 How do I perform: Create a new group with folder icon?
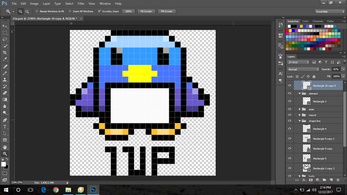tap(324, 180)
